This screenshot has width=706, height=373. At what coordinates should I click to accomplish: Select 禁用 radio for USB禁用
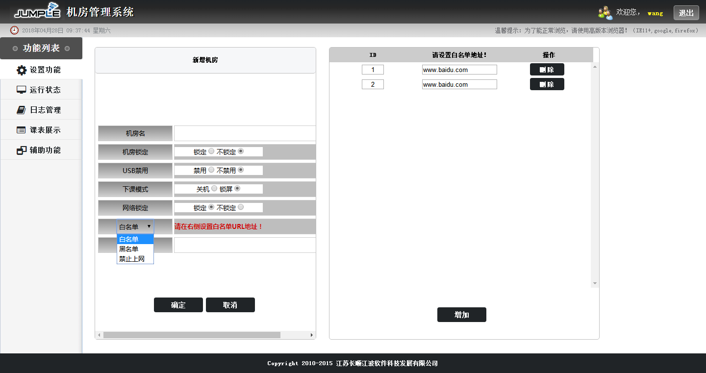point(211,170)
